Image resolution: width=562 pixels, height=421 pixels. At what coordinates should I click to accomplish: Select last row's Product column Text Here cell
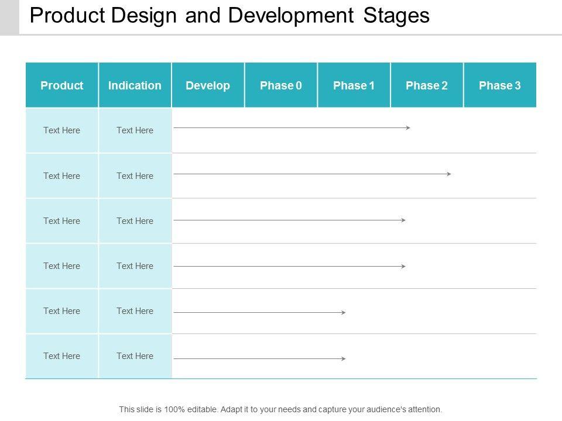click(62, 356)
